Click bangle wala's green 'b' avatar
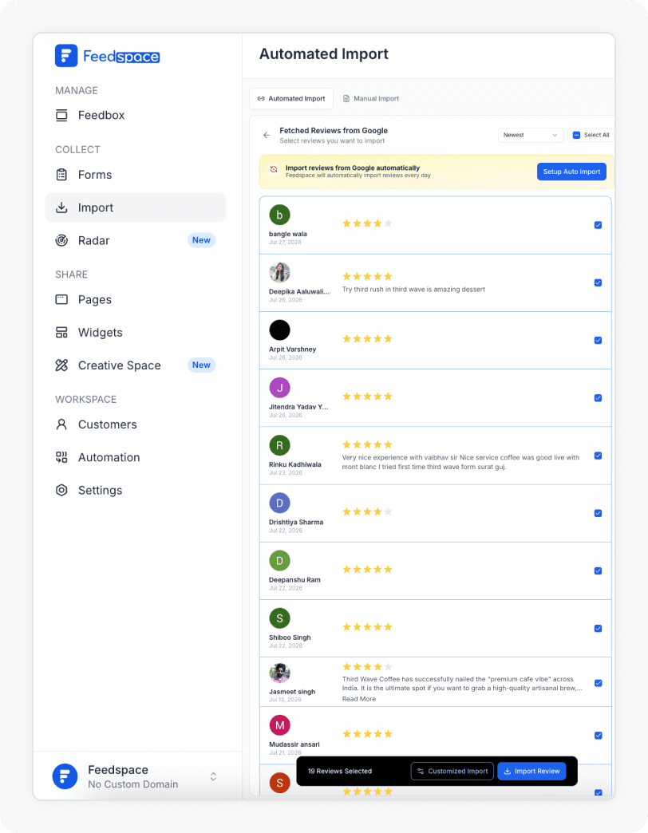Screen dimensions: 648x833 [279, 215]
